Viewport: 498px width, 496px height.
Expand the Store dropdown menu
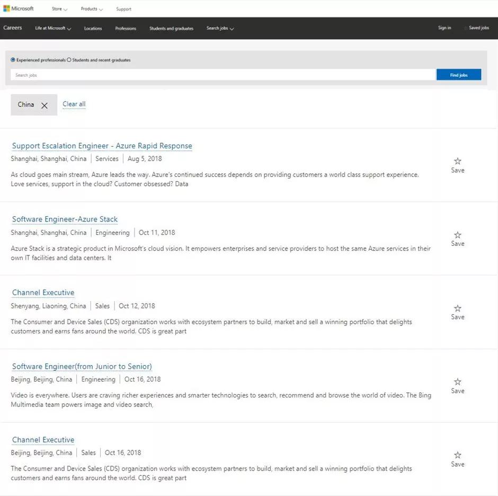coord(59,9)
